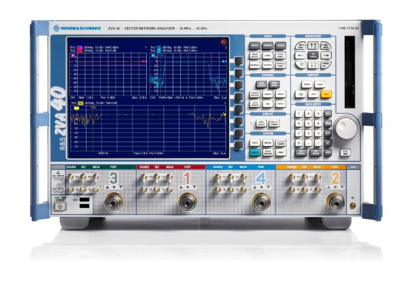Tap the OFFSET key
The image size is (410, 284).
tap(280, 104)
